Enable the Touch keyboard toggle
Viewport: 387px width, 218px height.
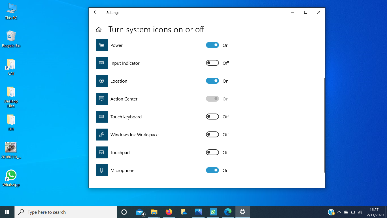coord(212,117)
